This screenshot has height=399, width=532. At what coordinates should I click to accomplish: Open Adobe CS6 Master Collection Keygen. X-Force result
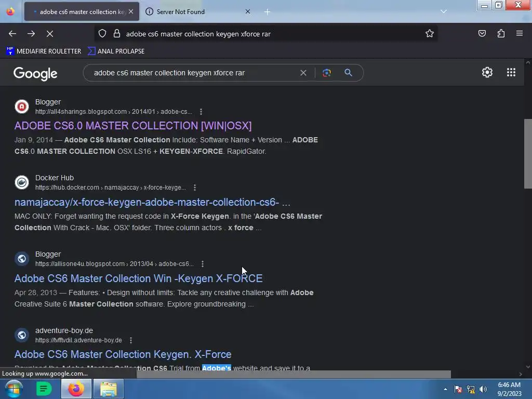(123, 354)
